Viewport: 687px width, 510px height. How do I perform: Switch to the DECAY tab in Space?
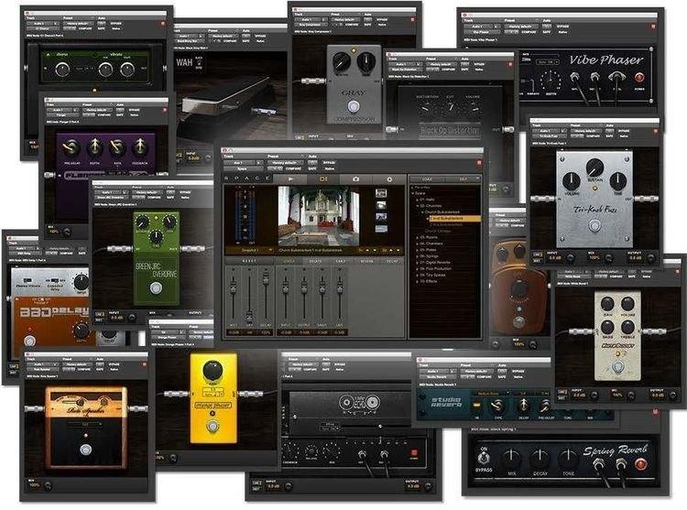392,261
